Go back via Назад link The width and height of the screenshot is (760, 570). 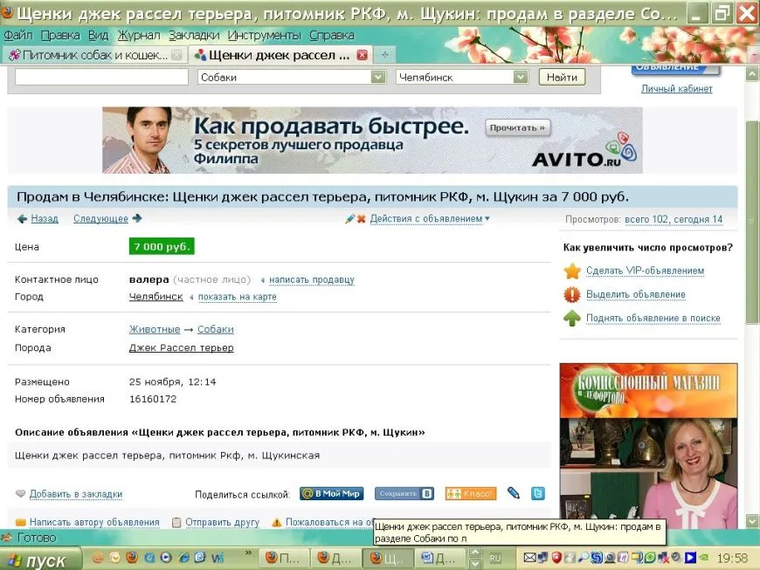45,219
